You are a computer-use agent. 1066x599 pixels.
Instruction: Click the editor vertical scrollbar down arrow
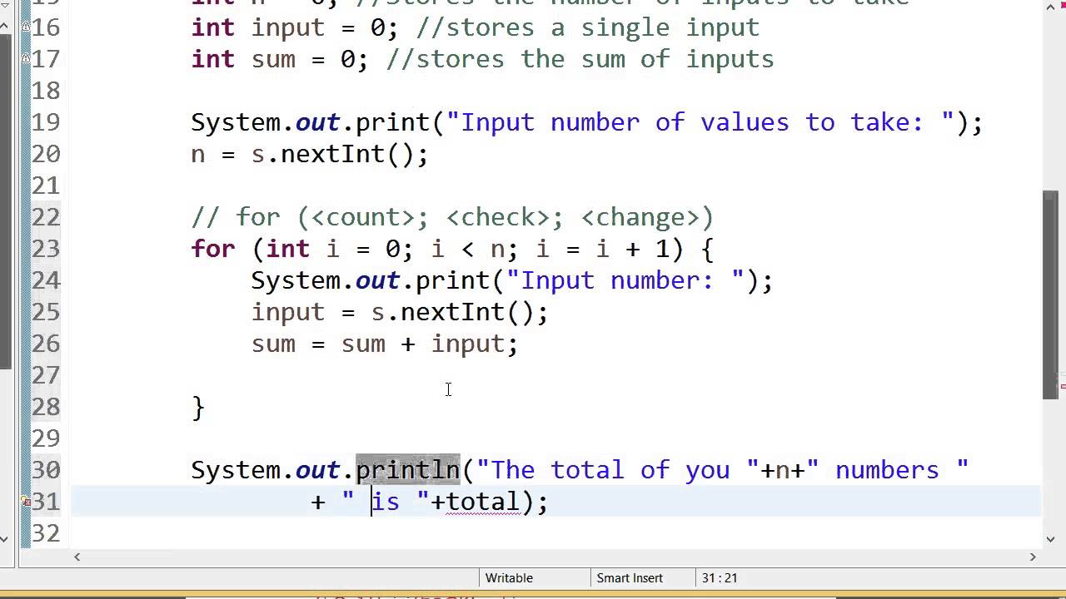[1050, 537]
